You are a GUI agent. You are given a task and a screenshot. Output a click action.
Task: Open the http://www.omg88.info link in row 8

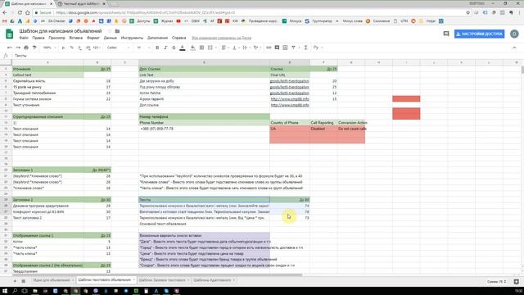click(290, 99)
